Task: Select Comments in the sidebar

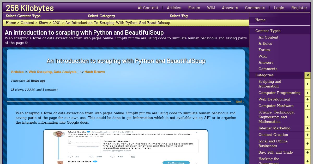Action: tap(268, 69)
